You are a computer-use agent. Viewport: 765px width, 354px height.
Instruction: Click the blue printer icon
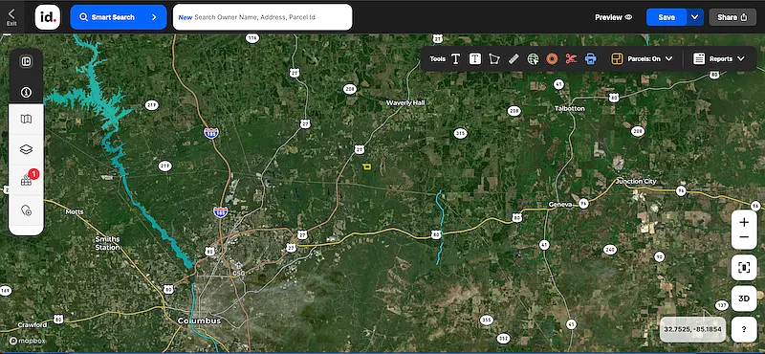(591, 58)
